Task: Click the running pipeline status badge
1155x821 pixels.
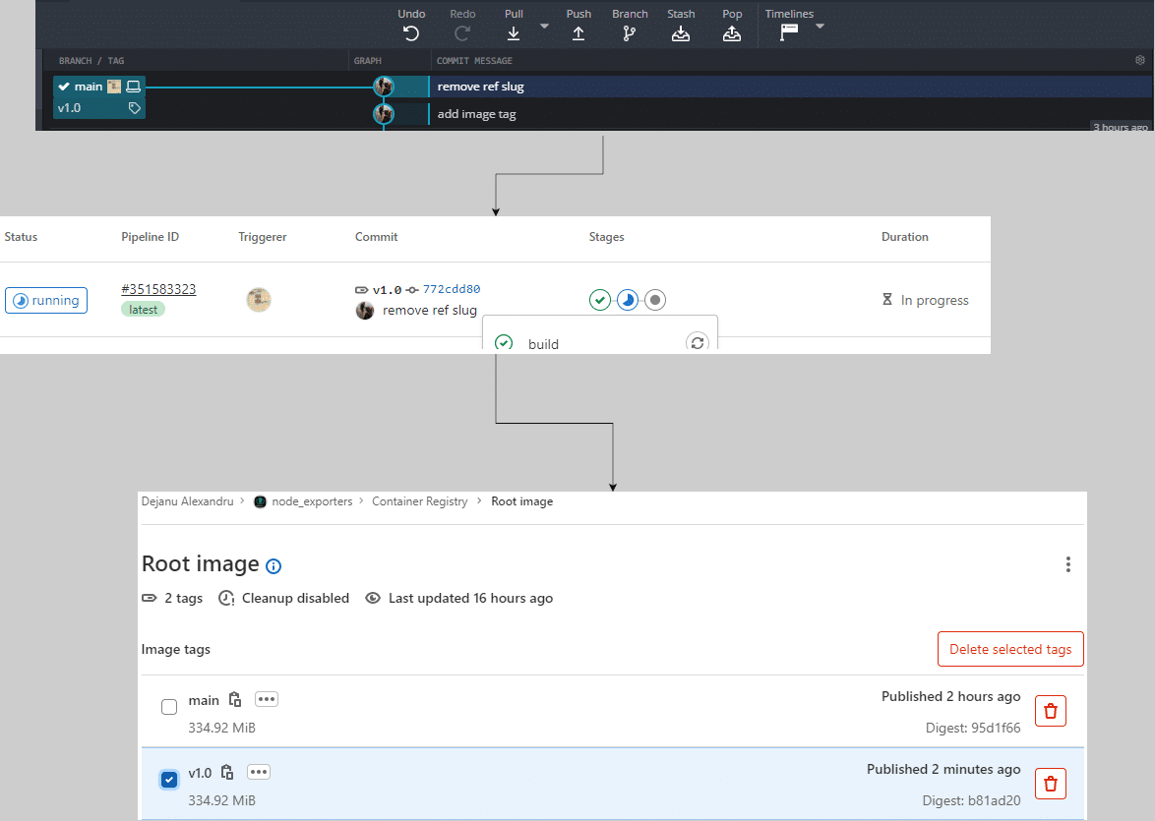Action: (46, 301)
